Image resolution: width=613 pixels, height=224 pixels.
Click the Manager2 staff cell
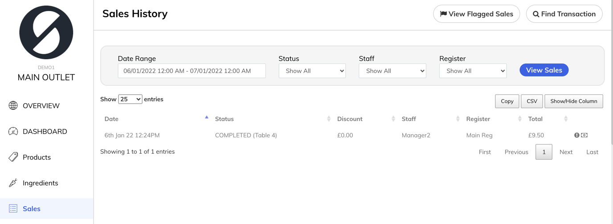click(x=416, y=135)
